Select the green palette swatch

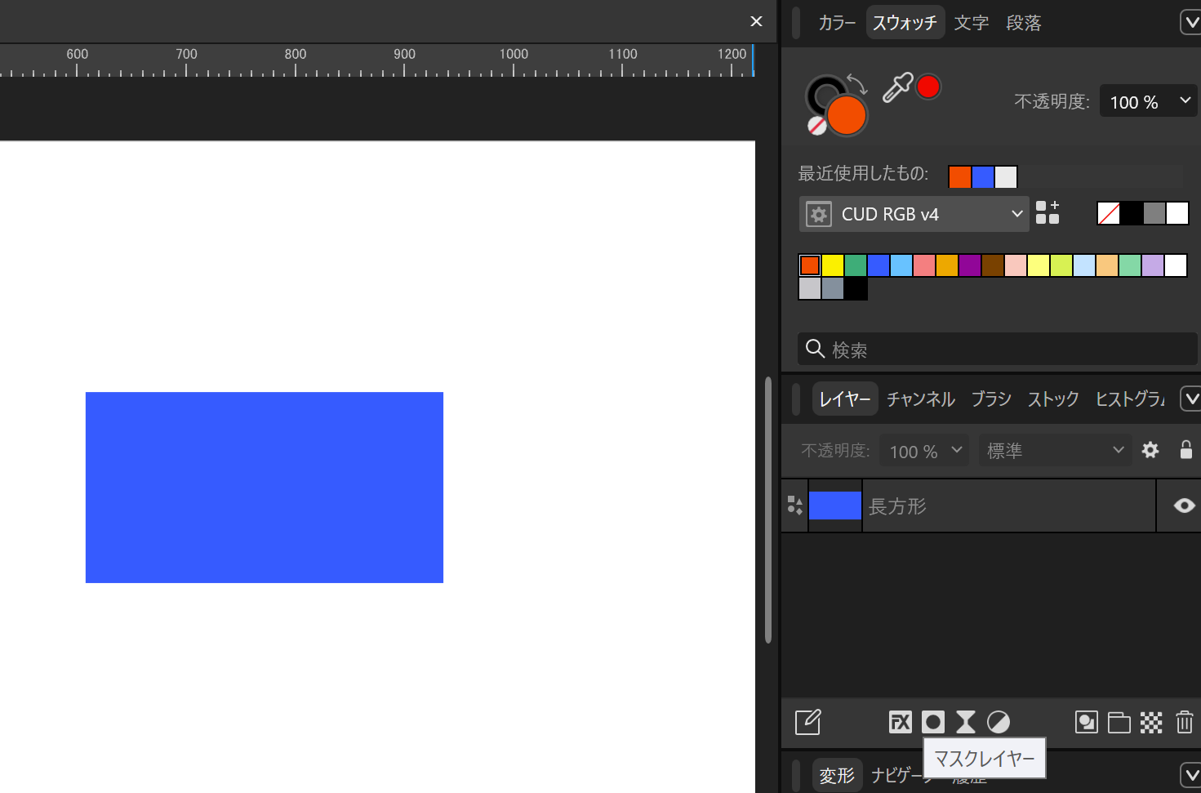pos(856,265)
